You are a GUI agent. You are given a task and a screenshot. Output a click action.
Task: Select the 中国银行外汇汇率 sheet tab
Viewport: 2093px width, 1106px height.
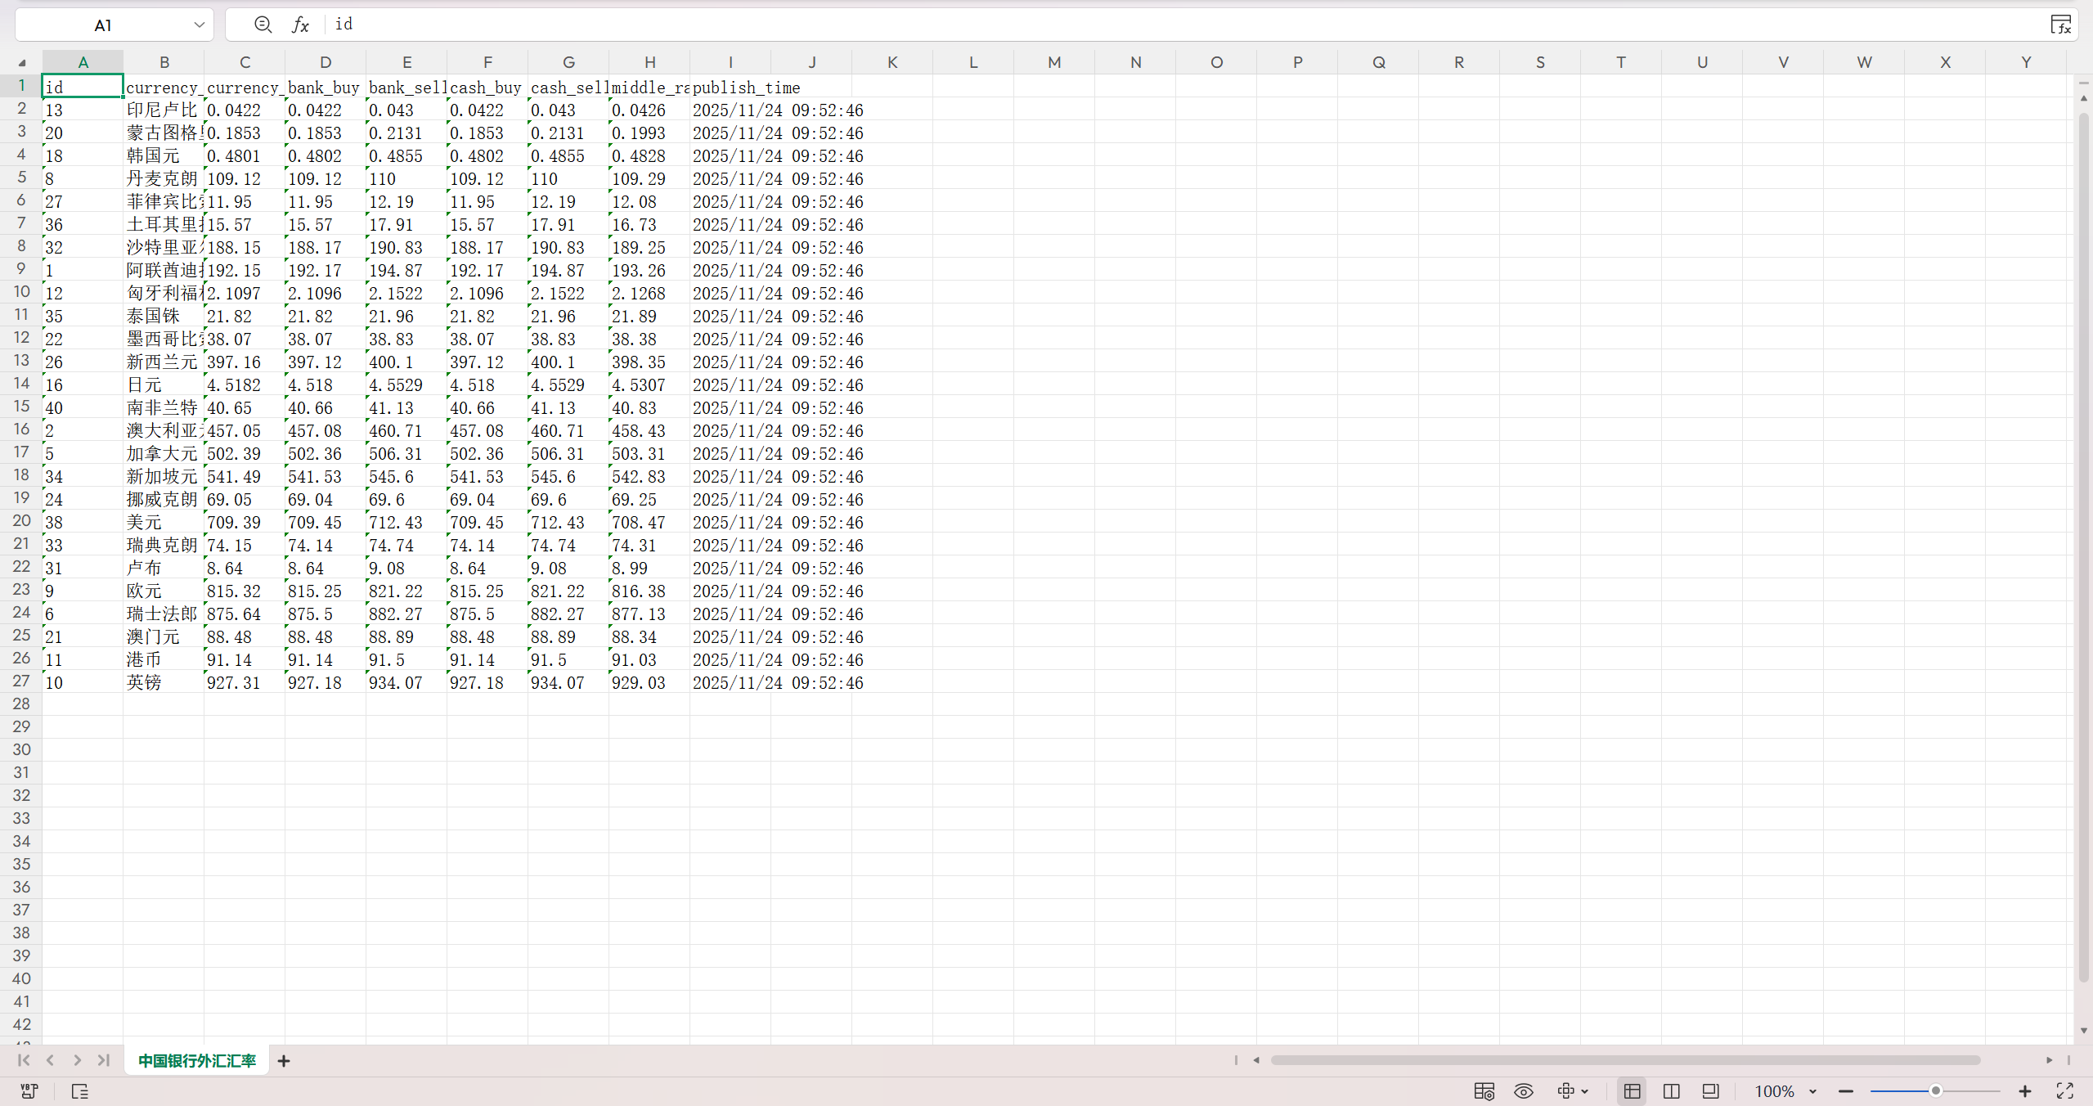pos(197,1060)
